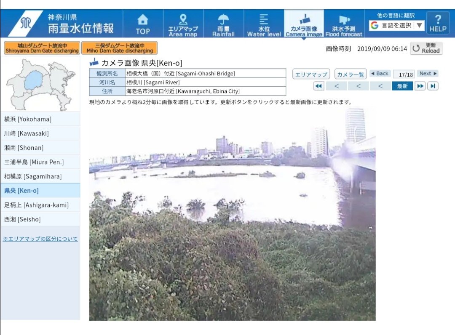Viewport: 455px width, 335px height.
Task: Open the Area map tab
Action: [x=183, y=24]
